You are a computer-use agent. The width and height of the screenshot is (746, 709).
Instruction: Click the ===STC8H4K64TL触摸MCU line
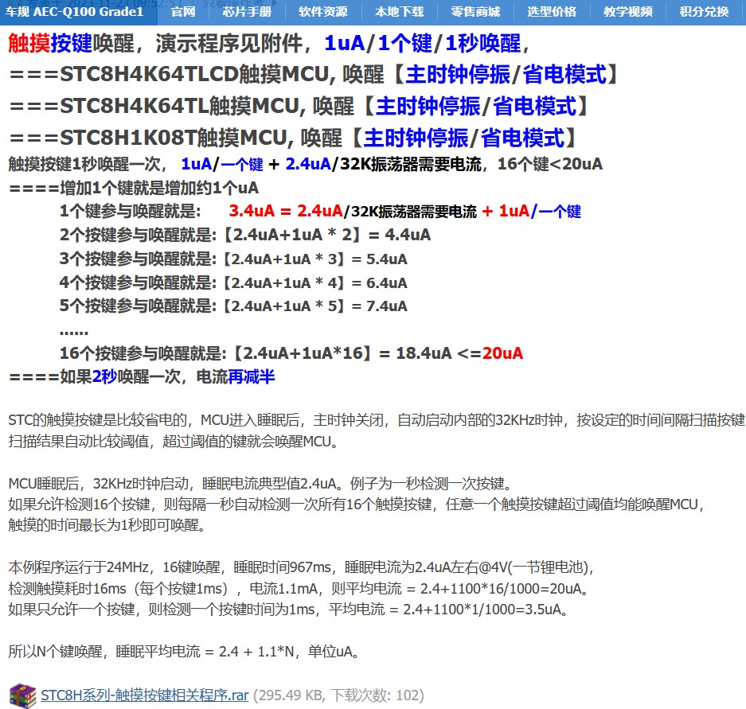click(x=299, y=106)
